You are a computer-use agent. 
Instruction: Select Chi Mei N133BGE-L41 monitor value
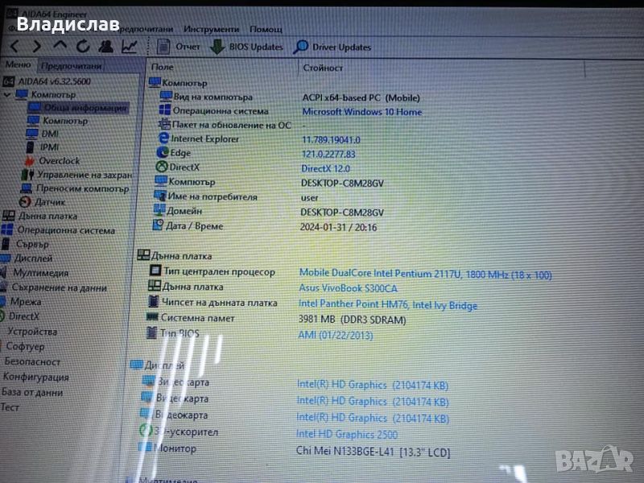[373, 452]
